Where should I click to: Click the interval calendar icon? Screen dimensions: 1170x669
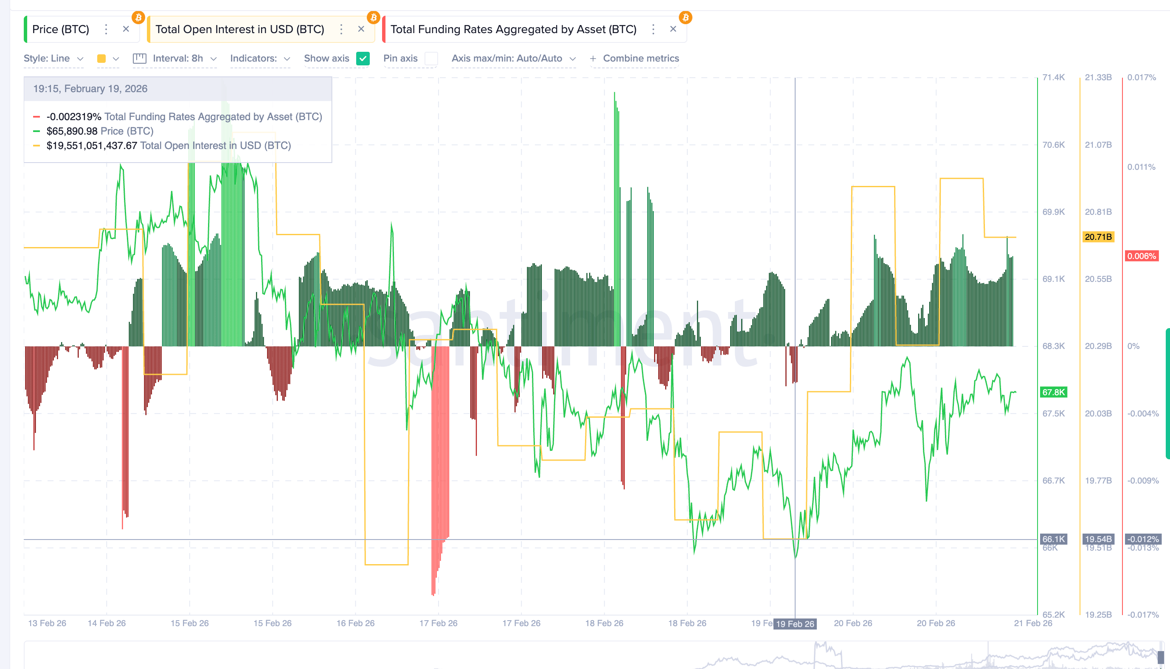point(139,58)
